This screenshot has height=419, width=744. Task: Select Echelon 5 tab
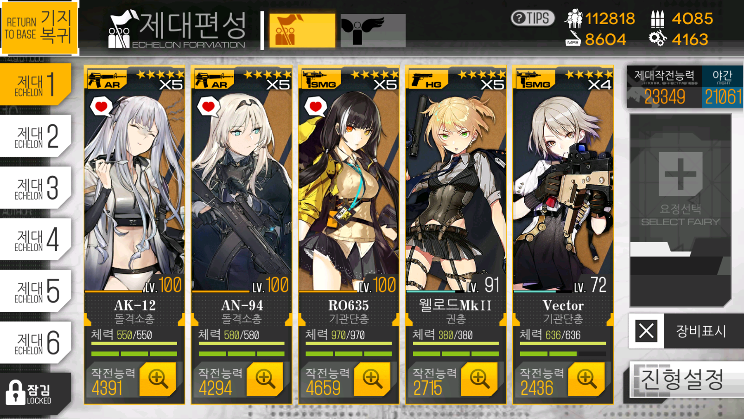(36, 291)
